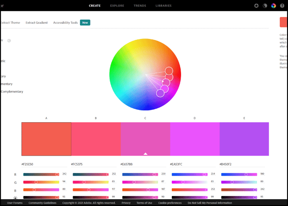Select the coral color A handle on the wheel
The image size is (288, 206).
click(x=169, y=71)
